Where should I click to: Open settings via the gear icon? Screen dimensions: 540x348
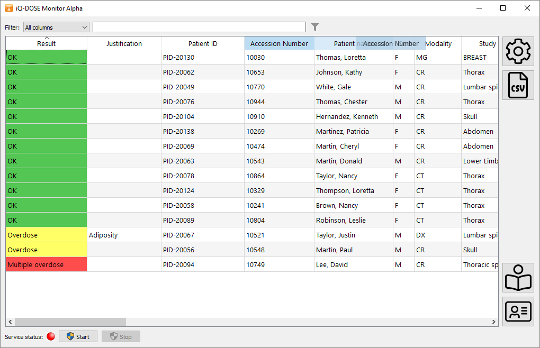pyautogui.click(x=518, y=51)
